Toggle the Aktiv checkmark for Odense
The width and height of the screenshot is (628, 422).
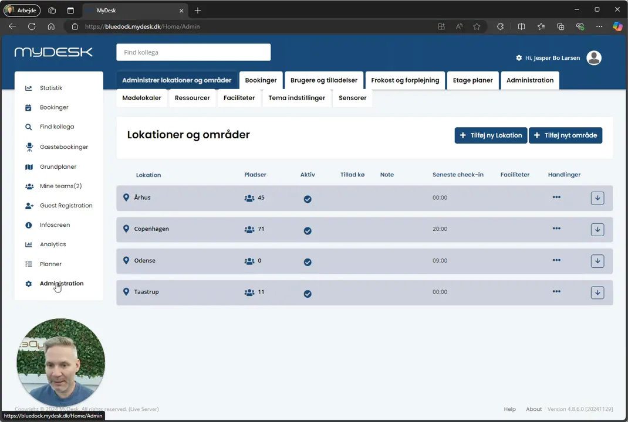[308, 263]
